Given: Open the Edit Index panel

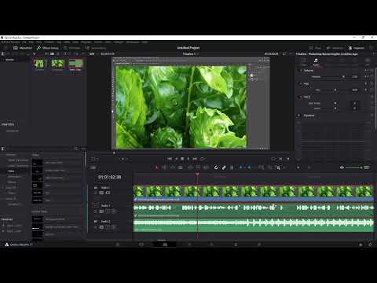Looking at the screenshot, I should point(71,48).
